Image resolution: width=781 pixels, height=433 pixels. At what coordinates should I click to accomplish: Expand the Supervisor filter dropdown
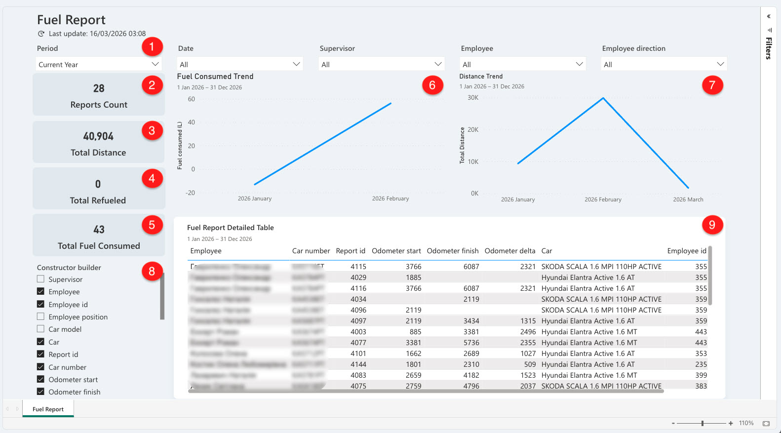(x=382, y=64)
